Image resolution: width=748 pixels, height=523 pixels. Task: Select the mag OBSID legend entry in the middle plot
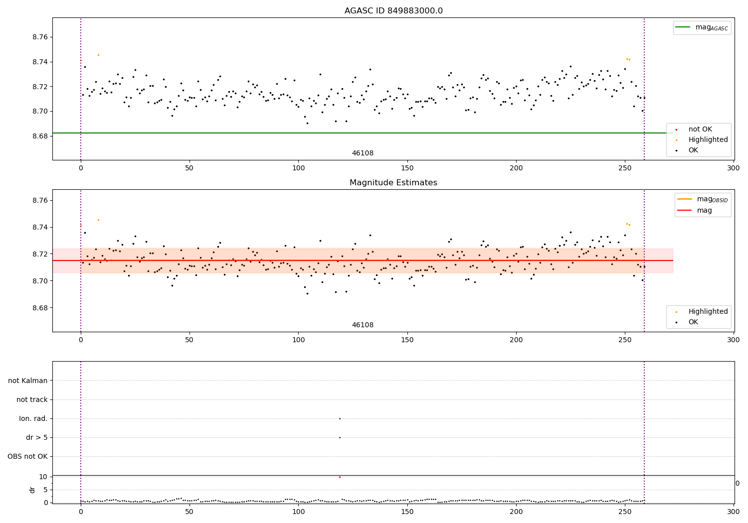pyautogui.click(x=703, y=199)
